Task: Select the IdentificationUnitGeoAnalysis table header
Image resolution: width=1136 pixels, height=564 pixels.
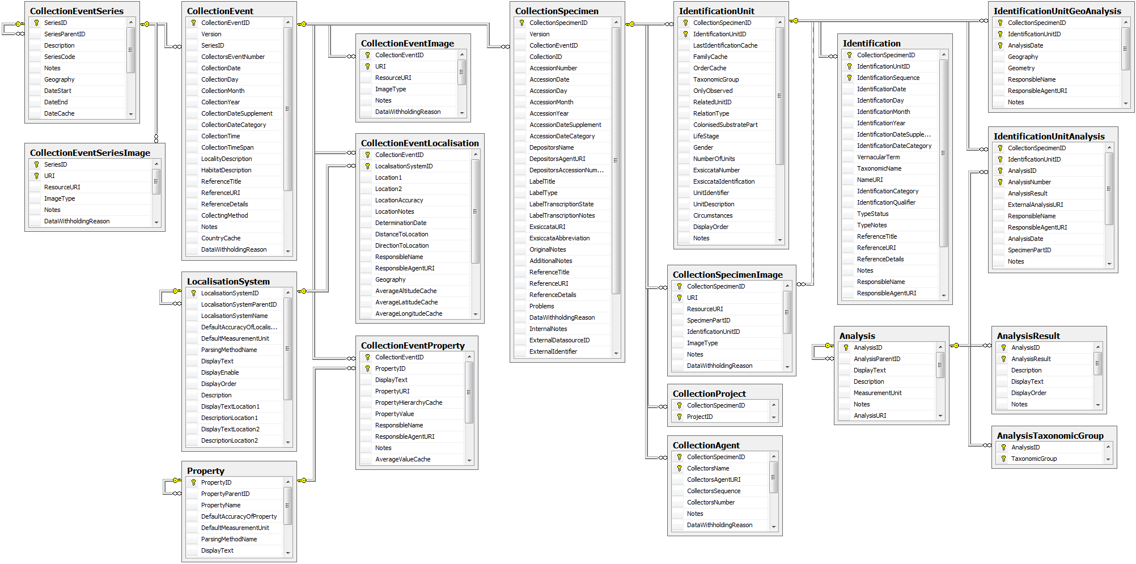Action: (1062, 11)
